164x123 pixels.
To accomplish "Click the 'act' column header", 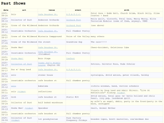I will (24, 10).
